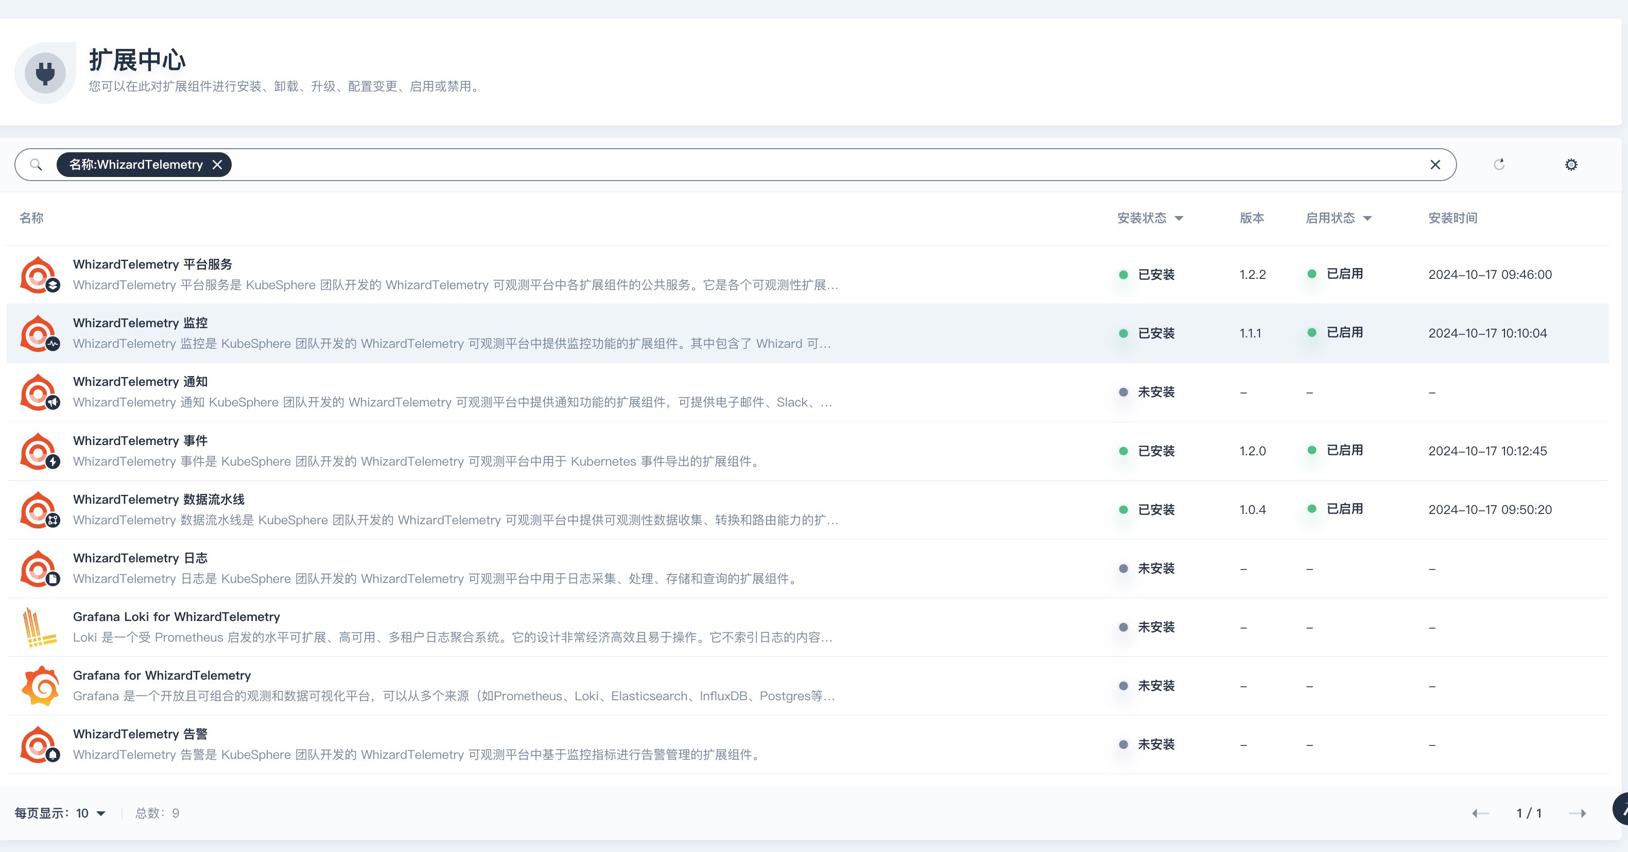Viewport: 1628px width, 852px height.
Task: Open WhizardTelemetry 数据流水线 title link
Action: [x=159, y=500]
